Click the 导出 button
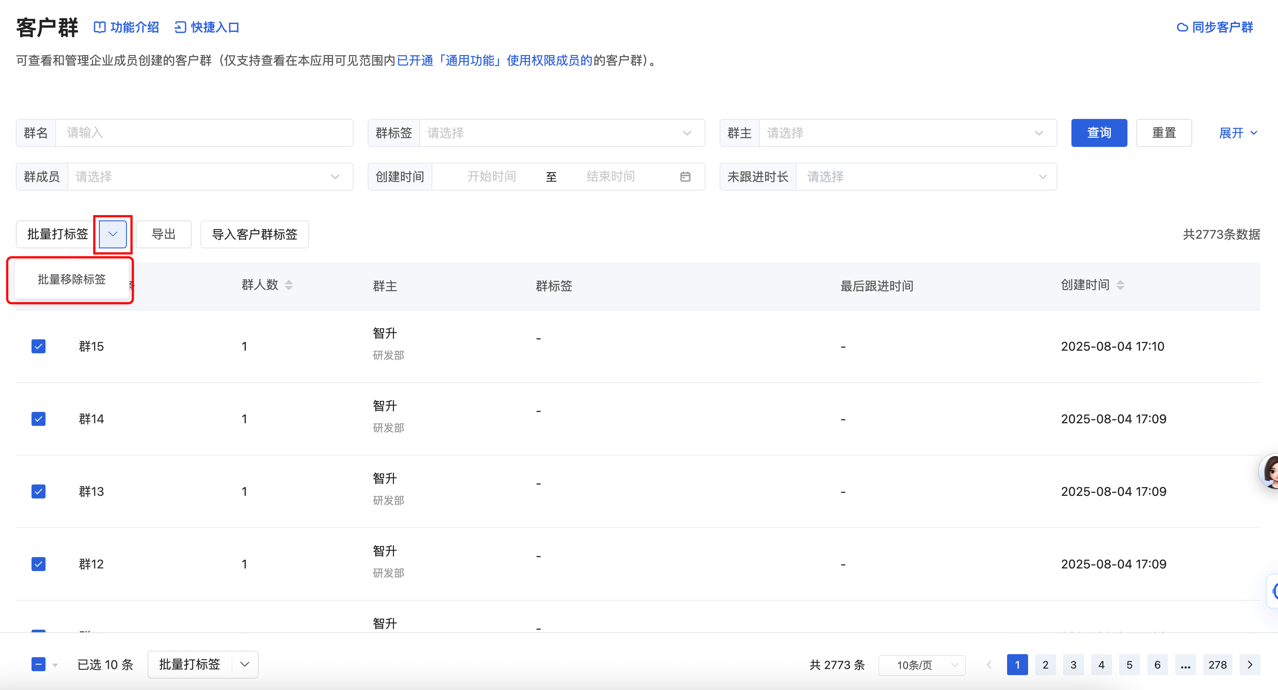Image resolution: width=1278 pixels, height=690 pixels. pos(164,234)
